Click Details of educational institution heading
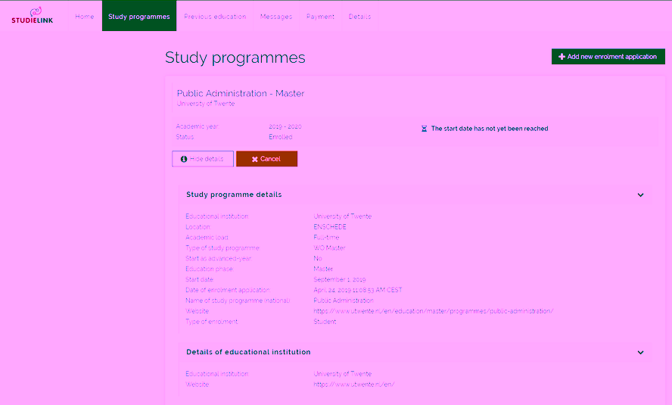Screen dimensions: 672x405 pyautogui.click(x=248, y=352)
